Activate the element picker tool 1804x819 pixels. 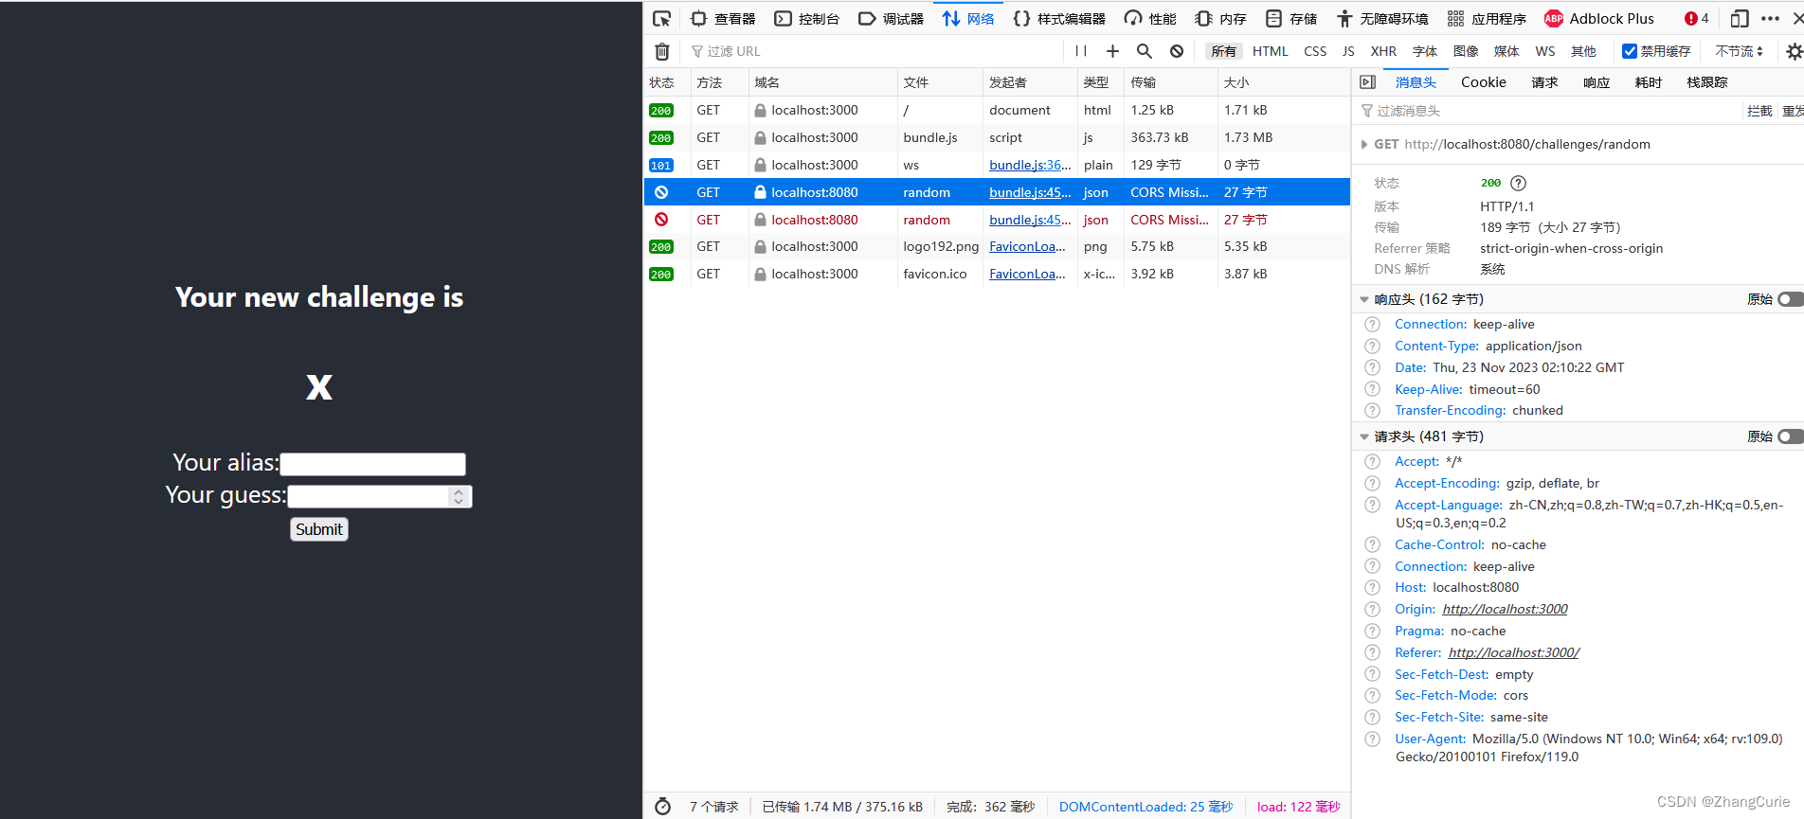pyautogui.click(x=661, y=18)
